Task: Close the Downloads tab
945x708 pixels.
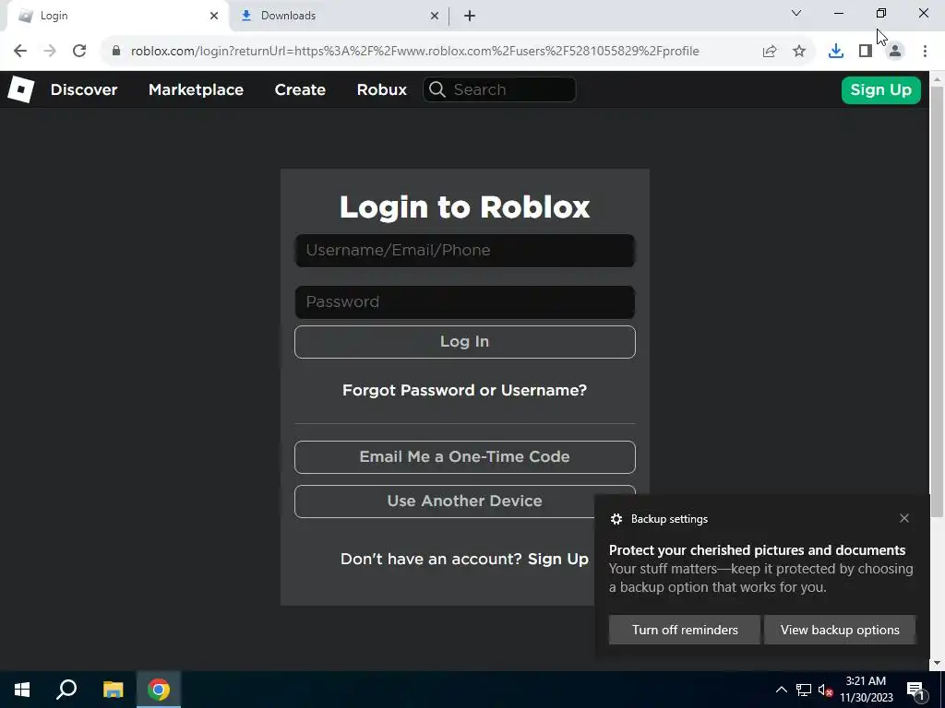Action: point(435,16)
